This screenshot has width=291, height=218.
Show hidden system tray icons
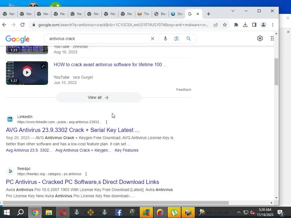(x=239, y=212)
